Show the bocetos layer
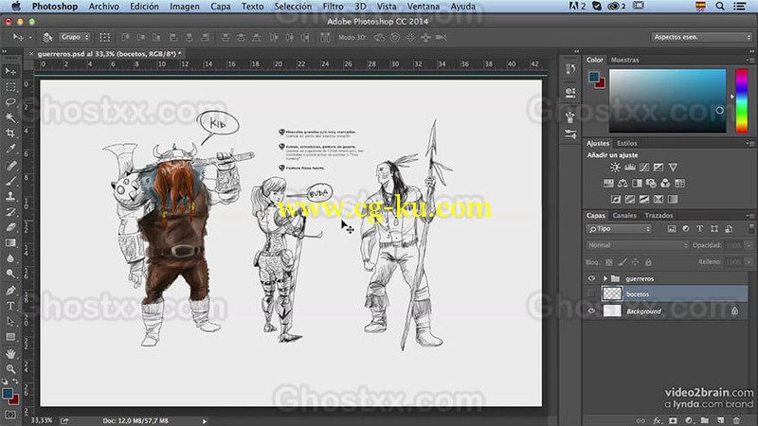 [591, 293]
